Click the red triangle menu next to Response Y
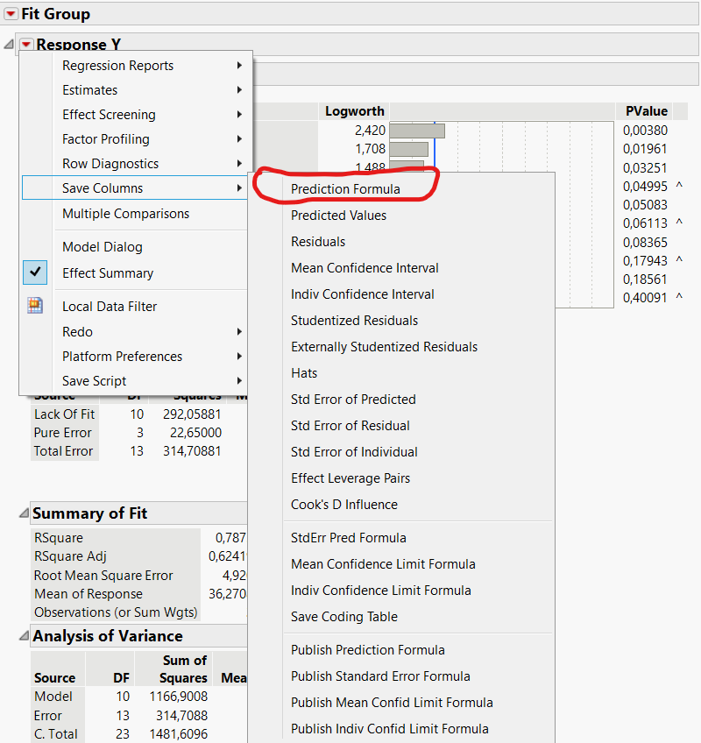 click(x=26, y=43)
